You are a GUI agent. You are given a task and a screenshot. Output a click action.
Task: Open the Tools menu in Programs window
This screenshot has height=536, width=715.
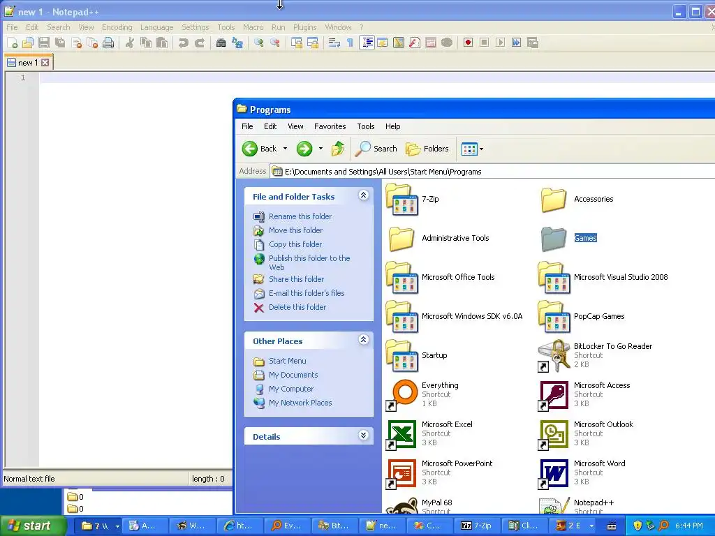tap(366, 126)
